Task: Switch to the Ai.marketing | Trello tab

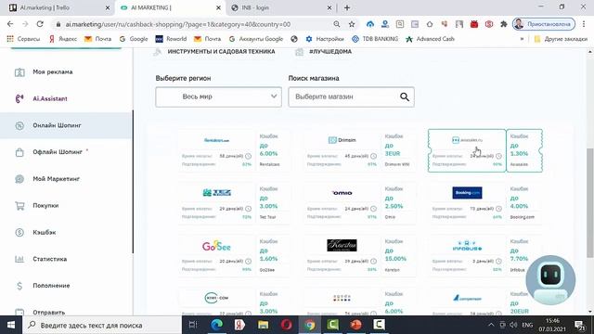Action: (56, 7)
